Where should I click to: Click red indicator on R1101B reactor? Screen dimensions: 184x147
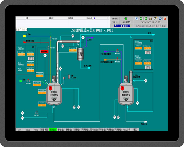tap(50, 87)
